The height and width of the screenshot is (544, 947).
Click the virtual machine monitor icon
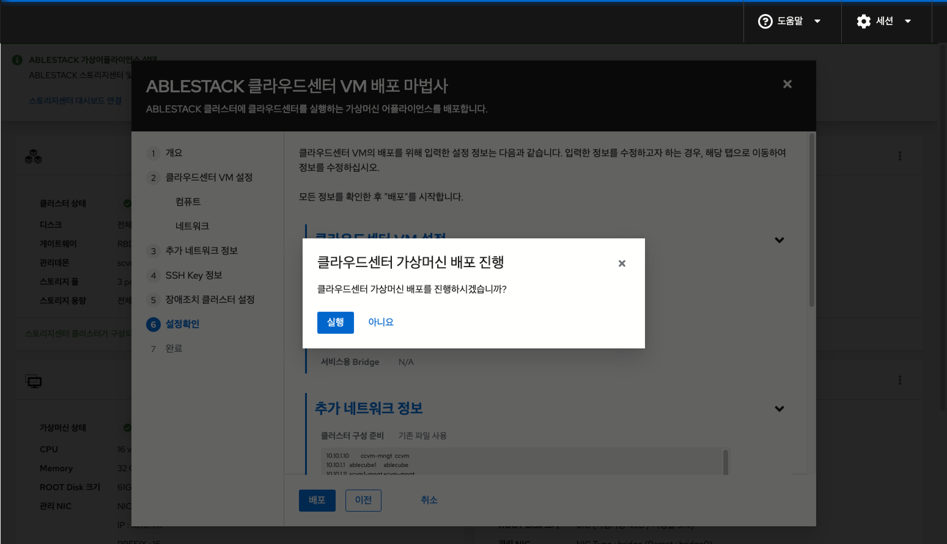click(x=33, y=381)
